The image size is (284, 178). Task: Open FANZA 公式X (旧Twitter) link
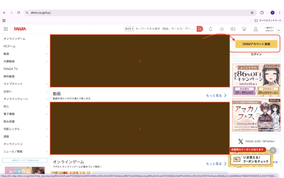260,141
